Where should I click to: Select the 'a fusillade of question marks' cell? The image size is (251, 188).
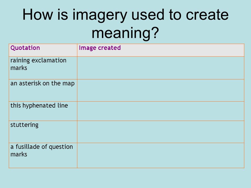pyautogui.click(x=43, y=155)
